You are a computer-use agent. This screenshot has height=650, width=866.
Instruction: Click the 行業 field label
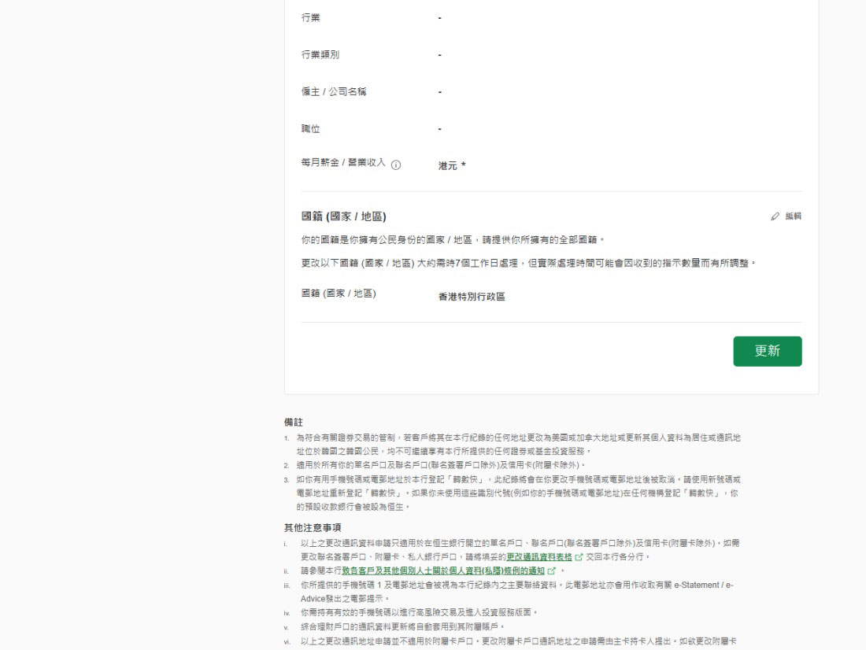click(311, 17)
